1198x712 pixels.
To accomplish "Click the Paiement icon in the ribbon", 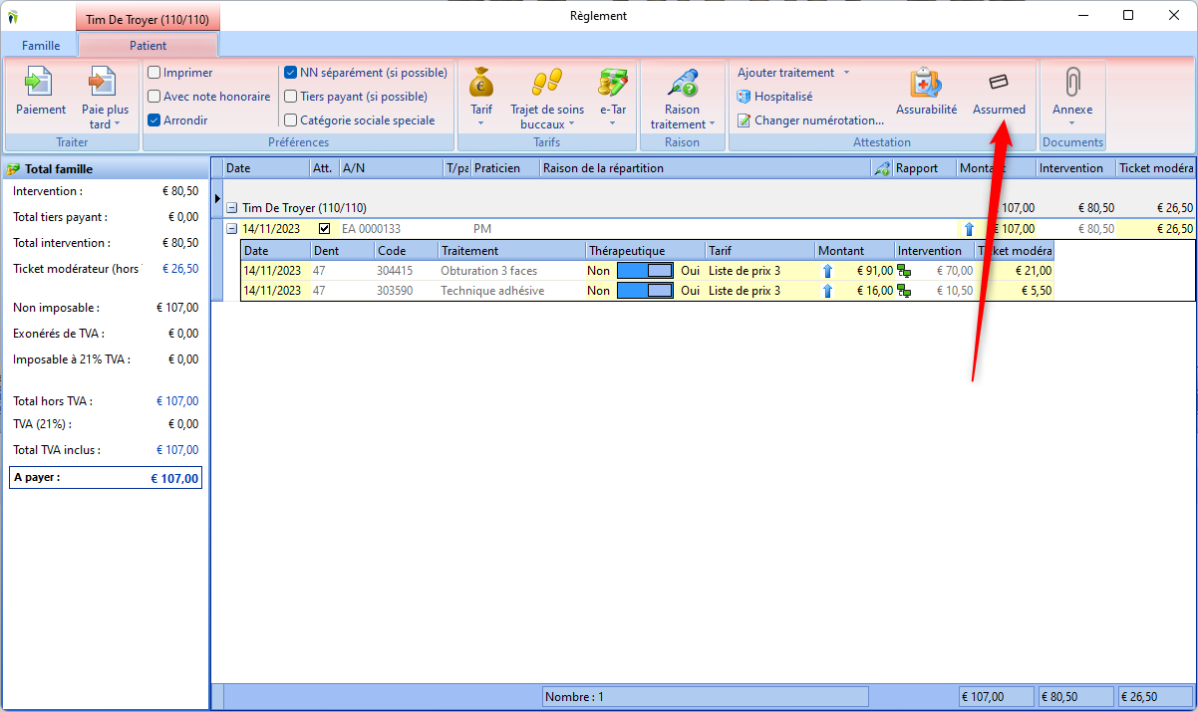I will (x=41, y=82).
